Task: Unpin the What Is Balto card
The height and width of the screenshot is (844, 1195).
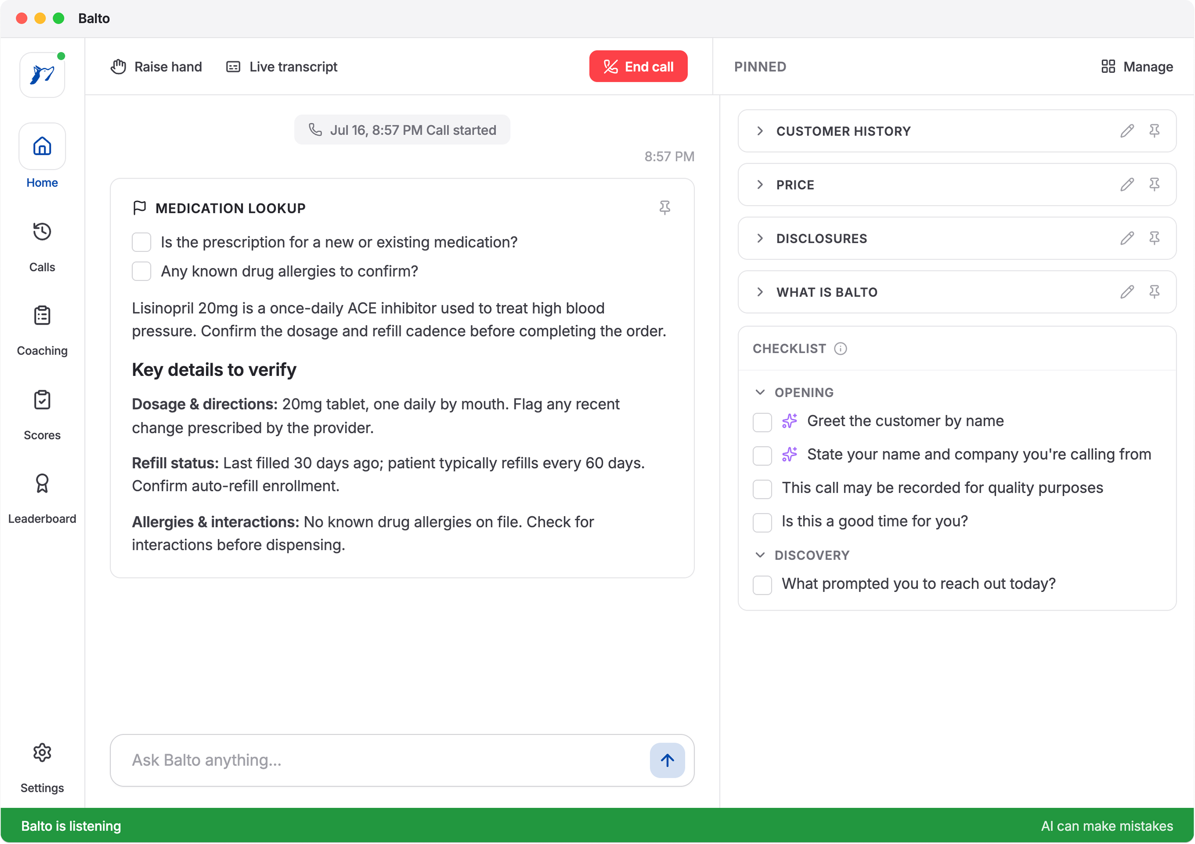Action: click(1154, 291)
